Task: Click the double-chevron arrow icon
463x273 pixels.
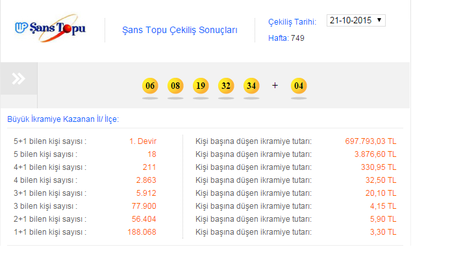Action: [x=18, y=78]
